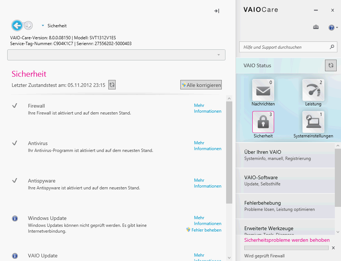Click the Antivirus heading text
Viewport: 341px width, 261px height.
[x=37, y=143]
